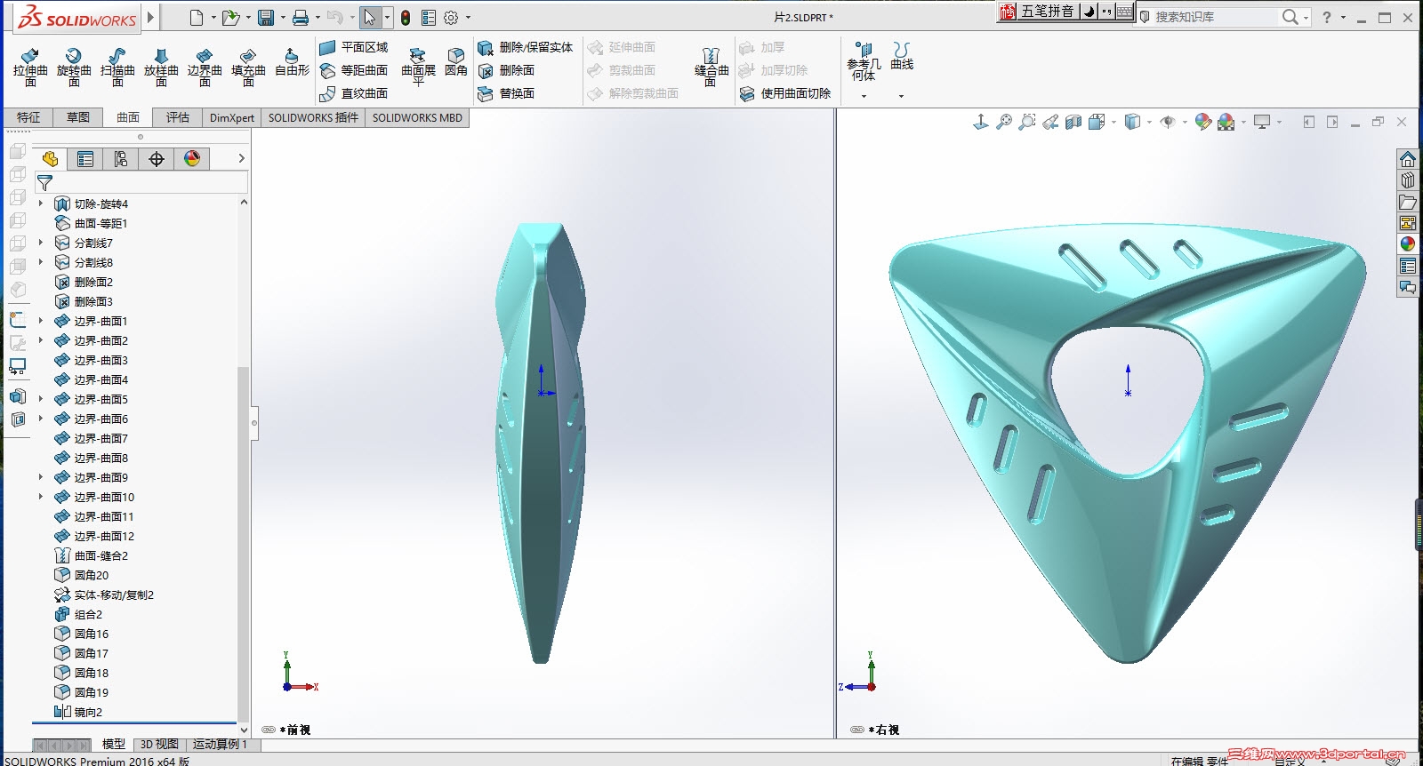
Task: Open the Appearances color ball in task pane
Action: coord(1407,244)
